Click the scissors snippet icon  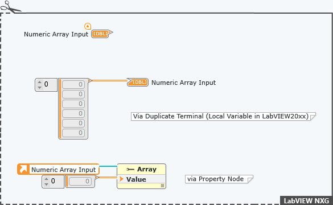coord(10,7)
